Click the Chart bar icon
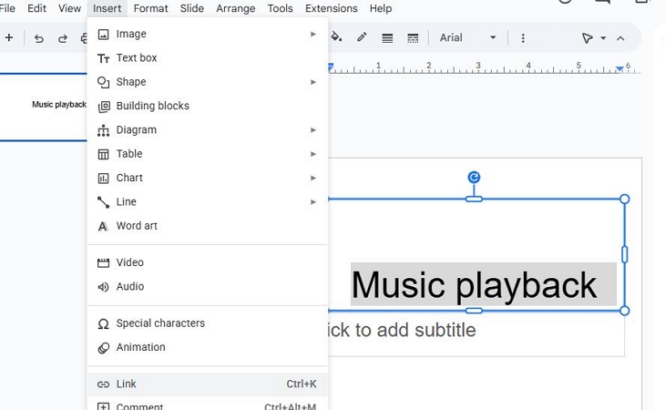 pyautogui.click(x=104, y=179)
